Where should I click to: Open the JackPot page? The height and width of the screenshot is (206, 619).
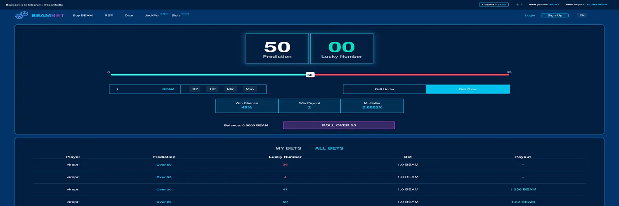[152, 15]
